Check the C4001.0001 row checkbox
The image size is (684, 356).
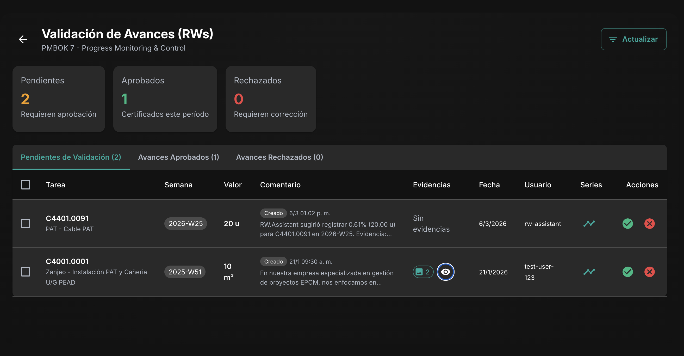(26, 272)
